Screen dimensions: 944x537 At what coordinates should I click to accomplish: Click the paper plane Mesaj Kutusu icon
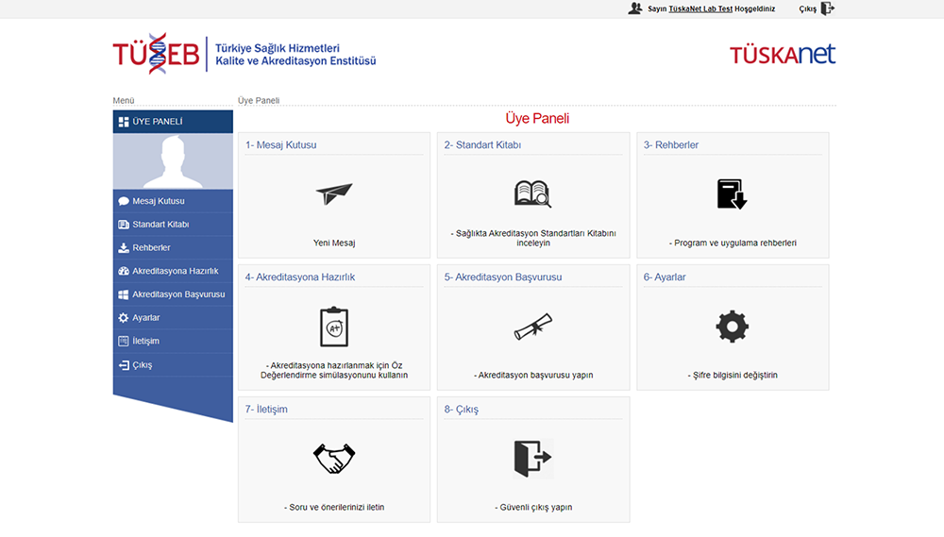[334, 193]
